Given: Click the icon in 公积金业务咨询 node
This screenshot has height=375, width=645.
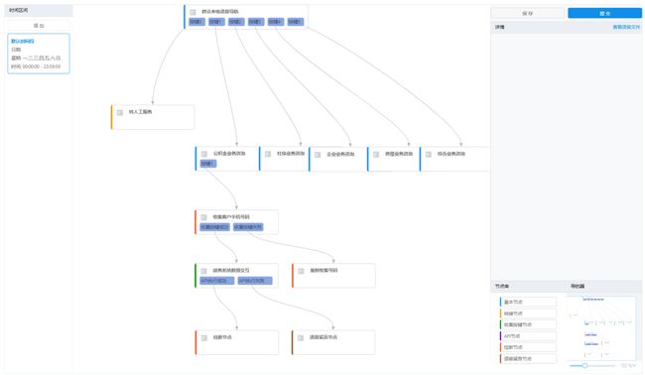Looking at the screenshot, I should (x=204, y=154).
